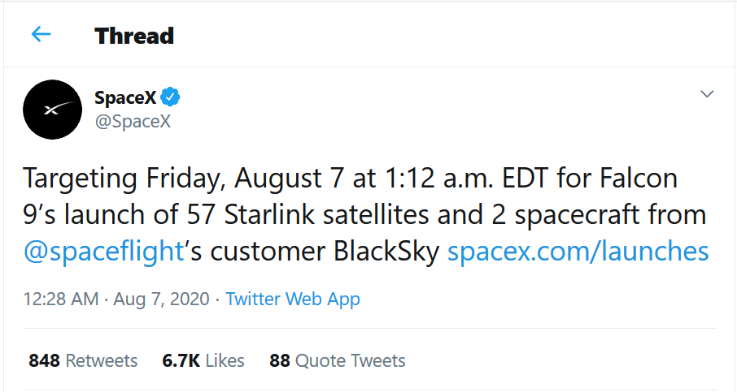This screenshot has width=737, height=392.
Task: Click the Twitter Web App source link
Action: click(x=293, y=299)
